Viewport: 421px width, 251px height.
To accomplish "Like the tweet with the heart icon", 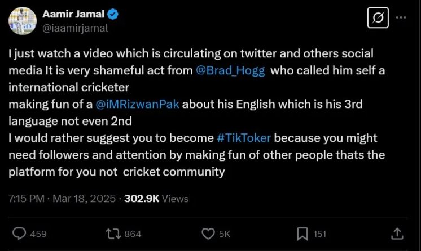I will (x=208, y=233).
